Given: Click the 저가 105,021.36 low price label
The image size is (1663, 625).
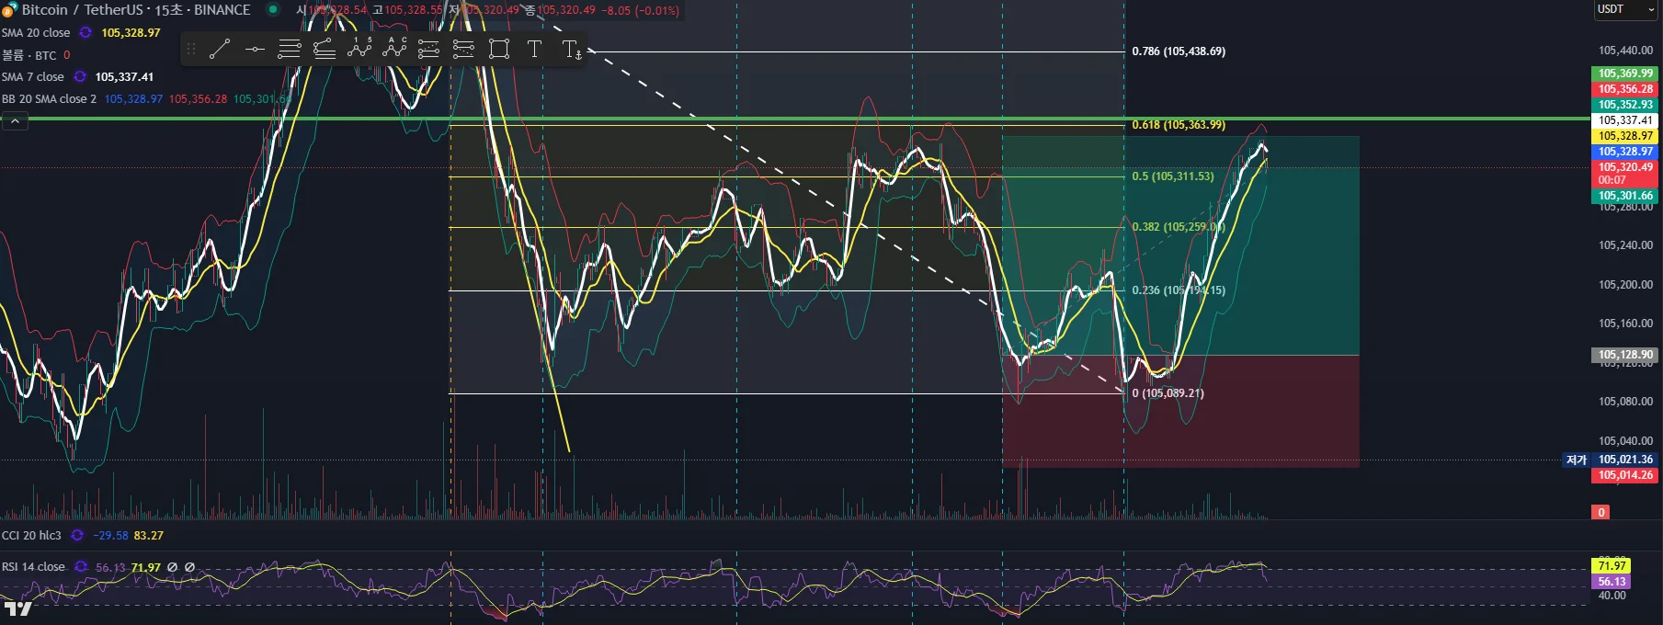Looking at the screenshot, I should tap(1610, 460).
